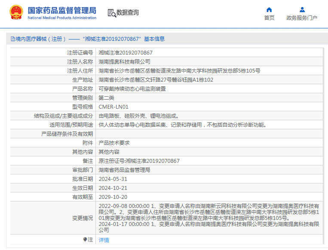Click National Medical Products Administration text

pos(62,18)
